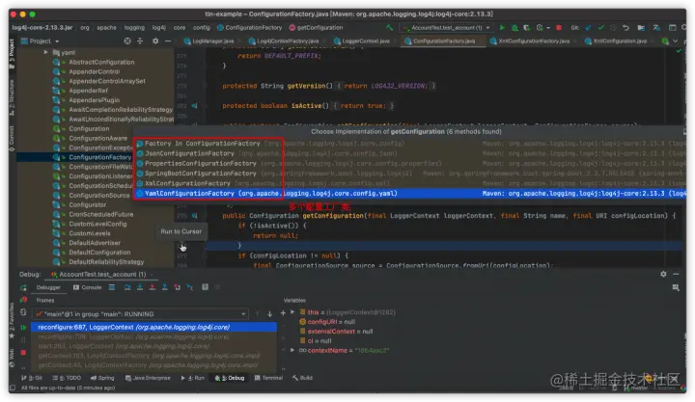Screen dimensions: 695x402
Task: Open the coverage run options dropdown arrow
Action: tap(548, 27)
